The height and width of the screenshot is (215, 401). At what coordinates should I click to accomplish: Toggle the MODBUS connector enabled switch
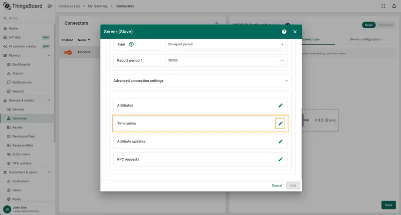68,52
